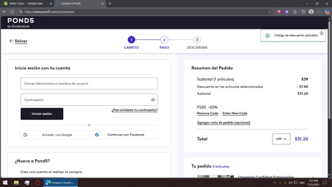Click the Resumen del Pedido heading

pyautogui.click(x=212, y=68)
